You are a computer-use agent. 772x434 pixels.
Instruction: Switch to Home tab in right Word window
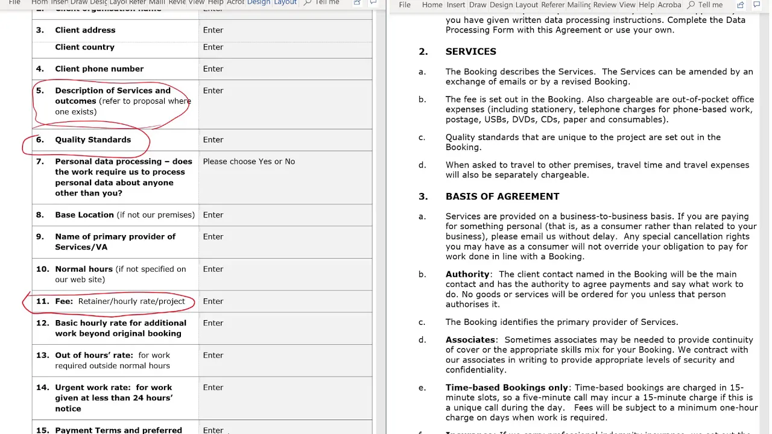(x=432, y=5)
